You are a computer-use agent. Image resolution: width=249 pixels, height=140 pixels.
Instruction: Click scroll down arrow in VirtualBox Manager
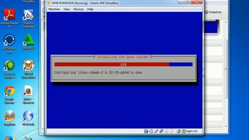226,126
